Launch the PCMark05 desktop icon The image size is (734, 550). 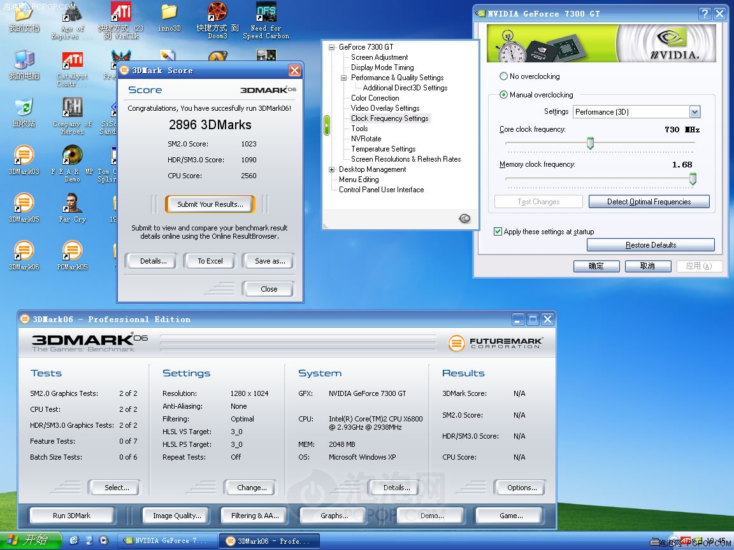[x=72, y=255]
